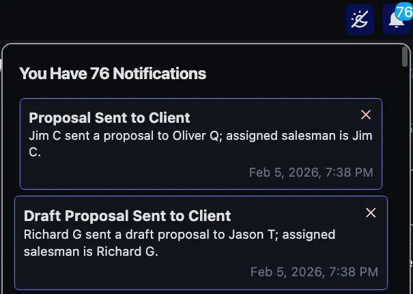This screenshot has width=413, height=294.
Task: Click the timestamp on the Jason T notification
Action: 314,271
